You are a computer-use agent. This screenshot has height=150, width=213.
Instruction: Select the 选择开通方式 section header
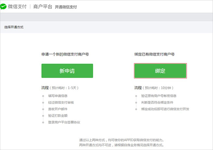click(x=14, y=27)
